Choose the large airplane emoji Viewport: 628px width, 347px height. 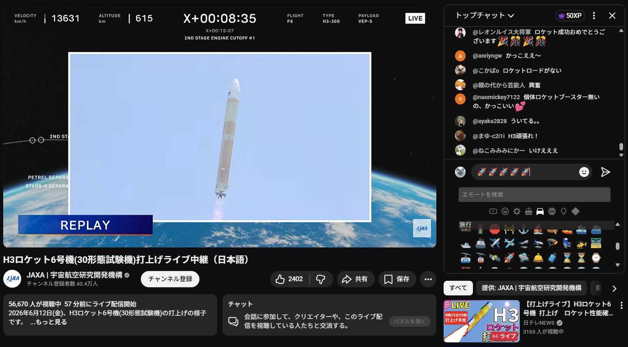tap(495, 243)
